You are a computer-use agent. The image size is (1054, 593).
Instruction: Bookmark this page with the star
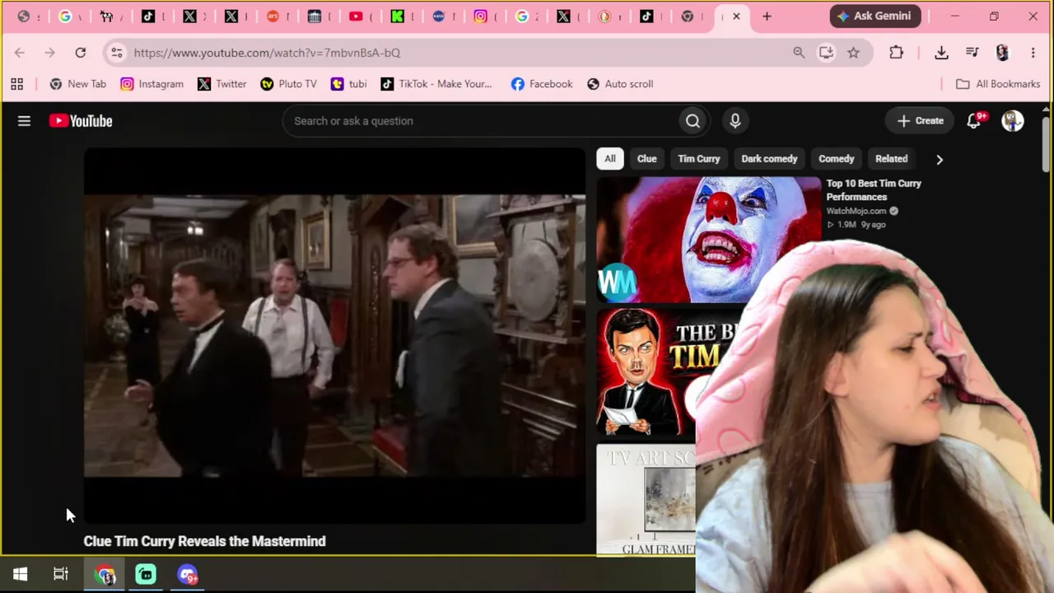(x=853, y=53)
